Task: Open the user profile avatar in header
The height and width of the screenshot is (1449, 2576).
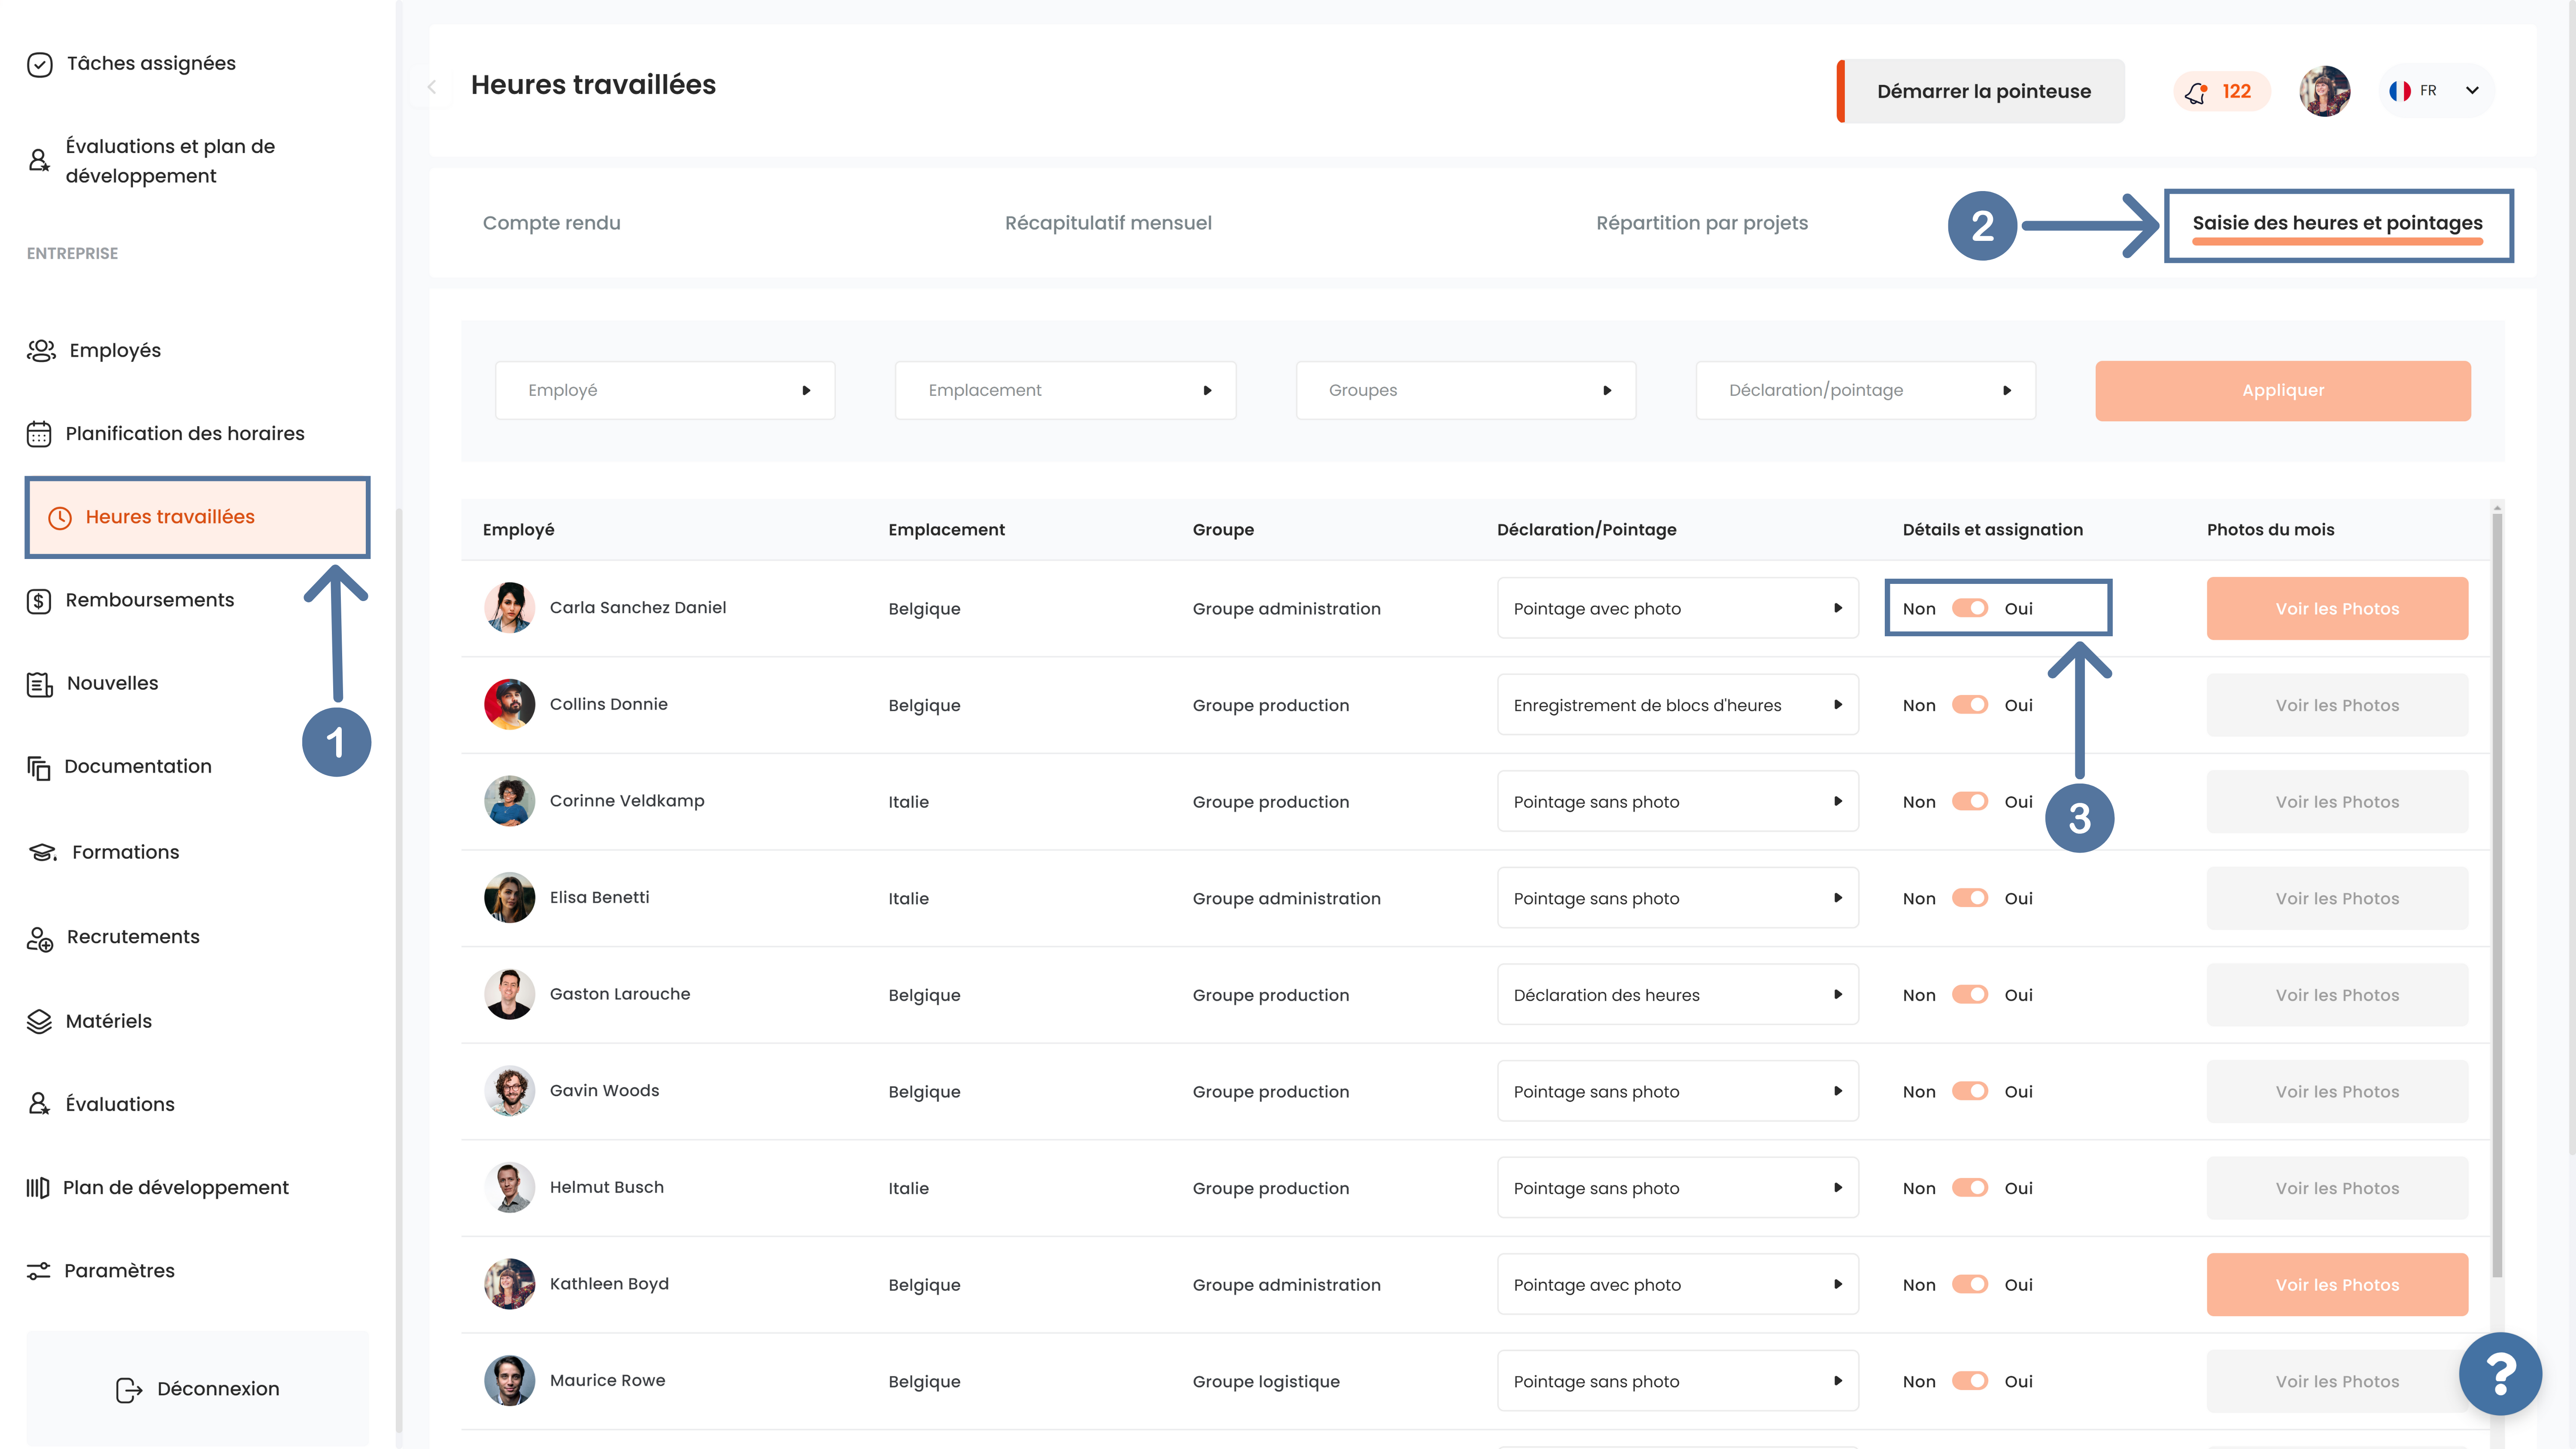Action: (2324, 91)
